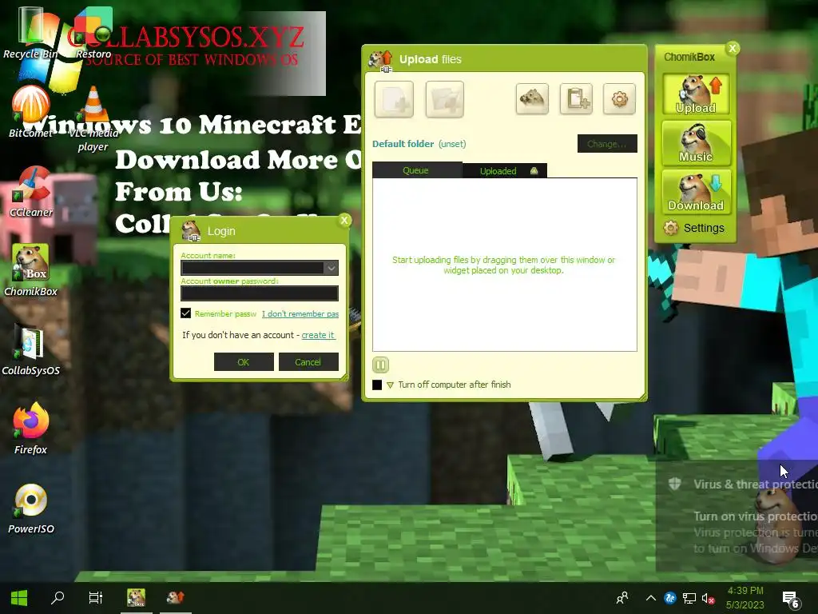Click the hamster icon in Upload toolbar

[x=532, y=98]
